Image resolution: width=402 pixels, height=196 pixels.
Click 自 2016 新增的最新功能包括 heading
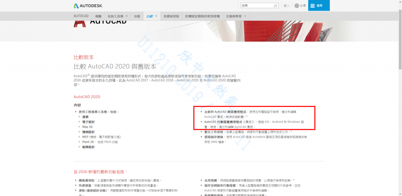[x=100, y=171]
